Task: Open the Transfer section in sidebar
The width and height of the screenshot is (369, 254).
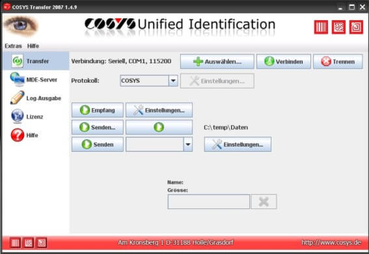Action: (36, 61)
